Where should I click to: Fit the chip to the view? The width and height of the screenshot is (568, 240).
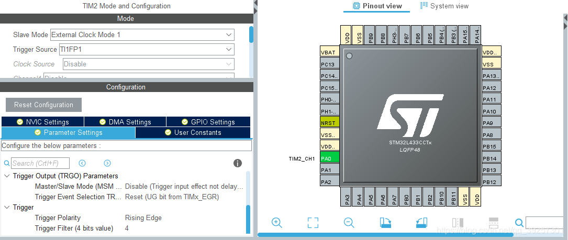tap(313, 223)
